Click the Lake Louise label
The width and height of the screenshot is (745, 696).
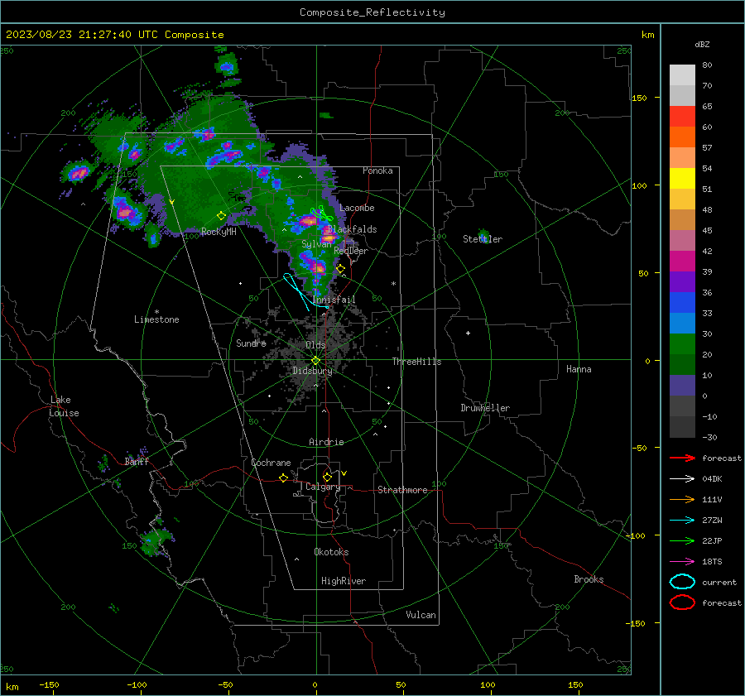(x=64, y=406)
